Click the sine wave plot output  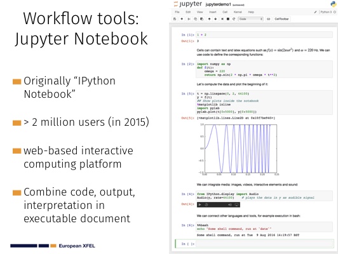[x=239, y=149]
